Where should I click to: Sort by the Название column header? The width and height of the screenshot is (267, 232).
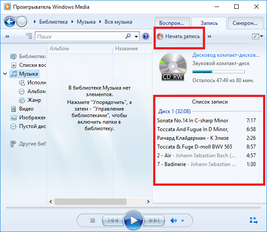(132, 48)
